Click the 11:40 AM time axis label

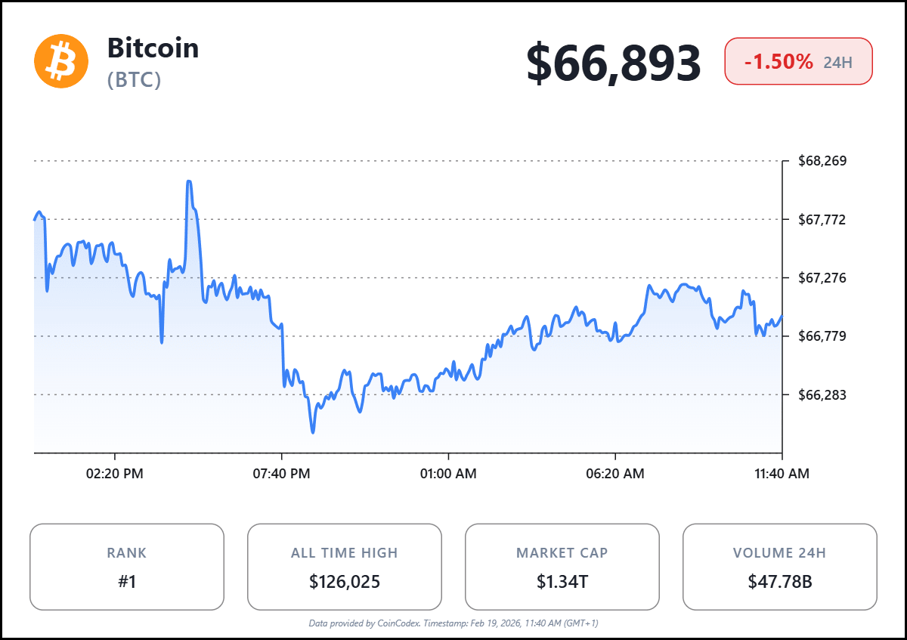click(x=782, y=474)
